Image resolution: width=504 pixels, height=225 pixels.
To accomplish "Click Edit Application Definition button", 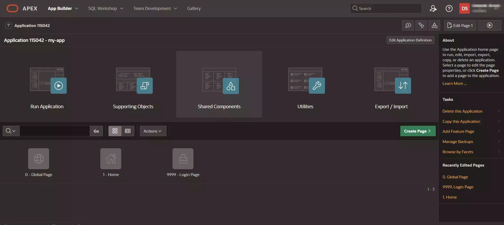I will 410,40.
